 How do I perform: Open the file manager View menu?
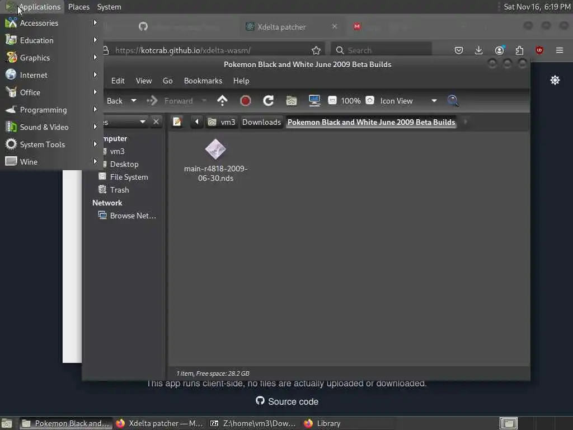click(x=144, y=81)
